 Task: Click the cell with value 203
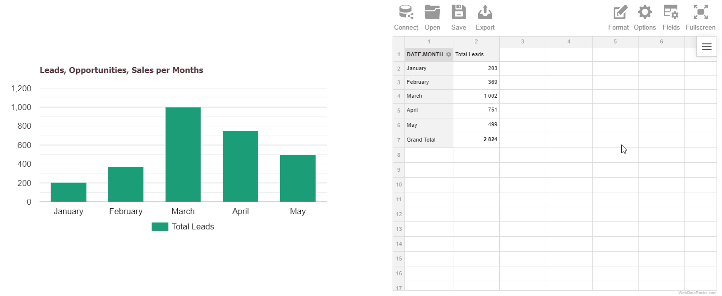pos(476,69)
